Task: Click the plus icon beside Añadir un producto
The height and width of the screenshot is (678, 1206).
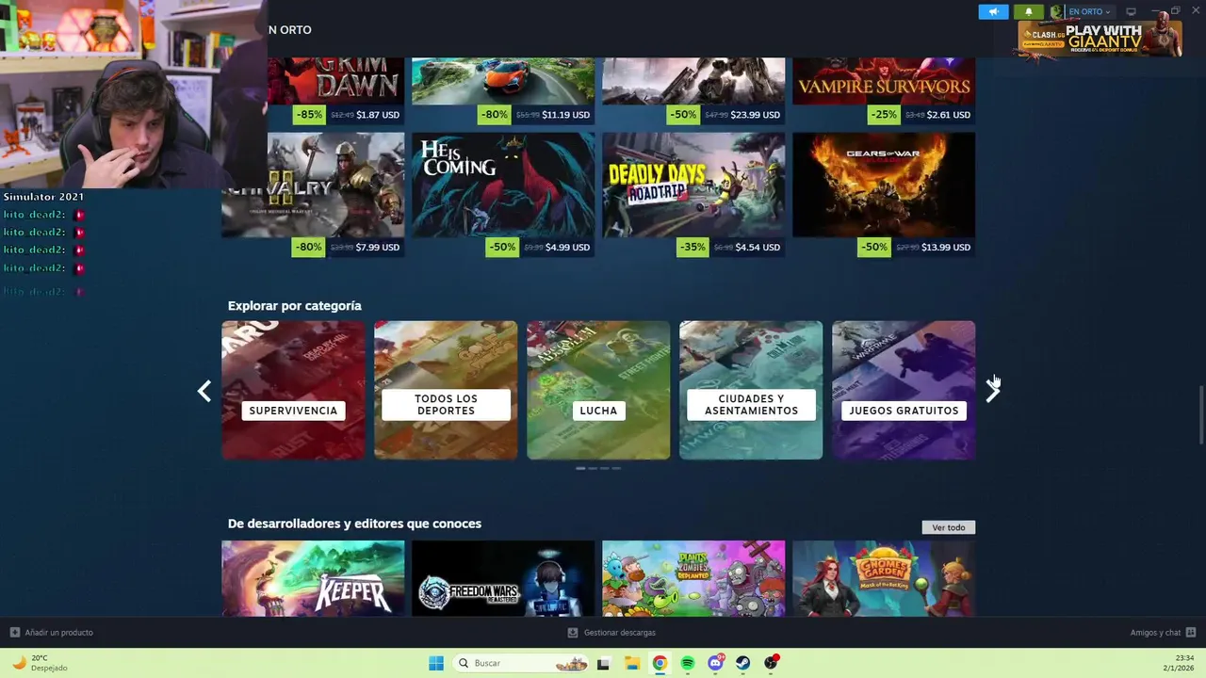Action: coord(14,632)
